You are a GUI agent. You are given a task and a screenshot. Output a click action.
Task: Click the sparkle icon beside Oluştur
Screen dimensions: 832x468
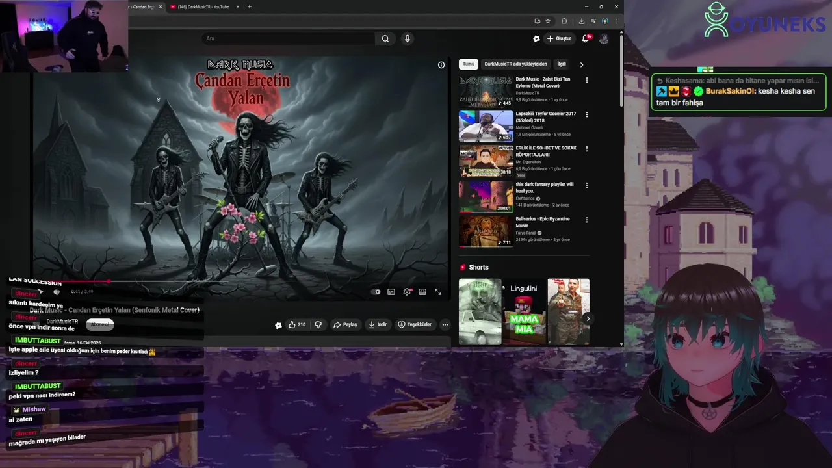(x=536, y=38)
